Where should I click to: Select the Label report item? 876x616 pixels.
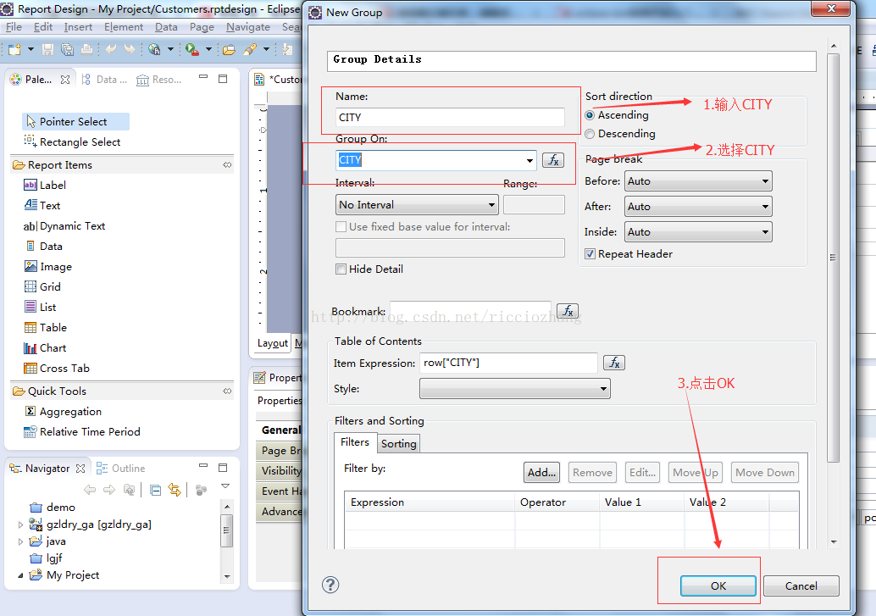[45, 185]
